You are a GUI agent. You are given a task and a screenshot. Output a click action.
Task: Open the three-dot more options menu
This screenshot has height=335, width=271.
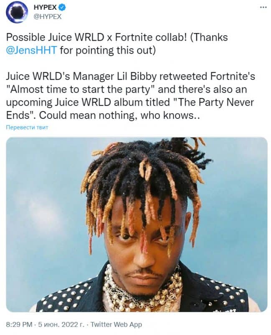coord(263,7)
